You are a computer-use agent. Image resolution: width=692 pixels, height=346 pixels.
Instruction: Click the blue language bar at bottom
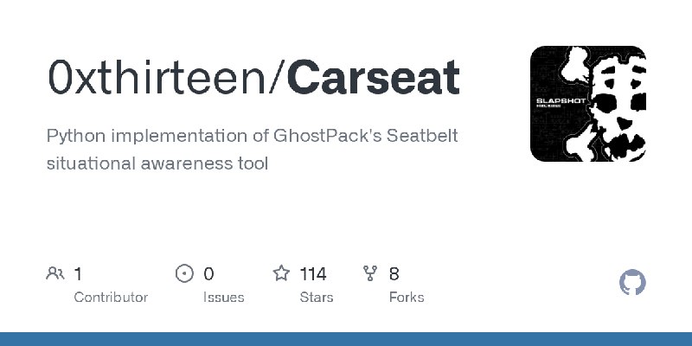click(x=346, y=339)
